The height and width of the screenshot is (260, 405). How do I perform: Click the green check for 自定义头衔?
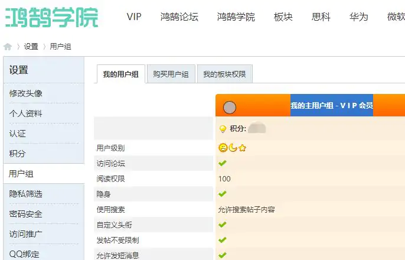click(223, 225)
